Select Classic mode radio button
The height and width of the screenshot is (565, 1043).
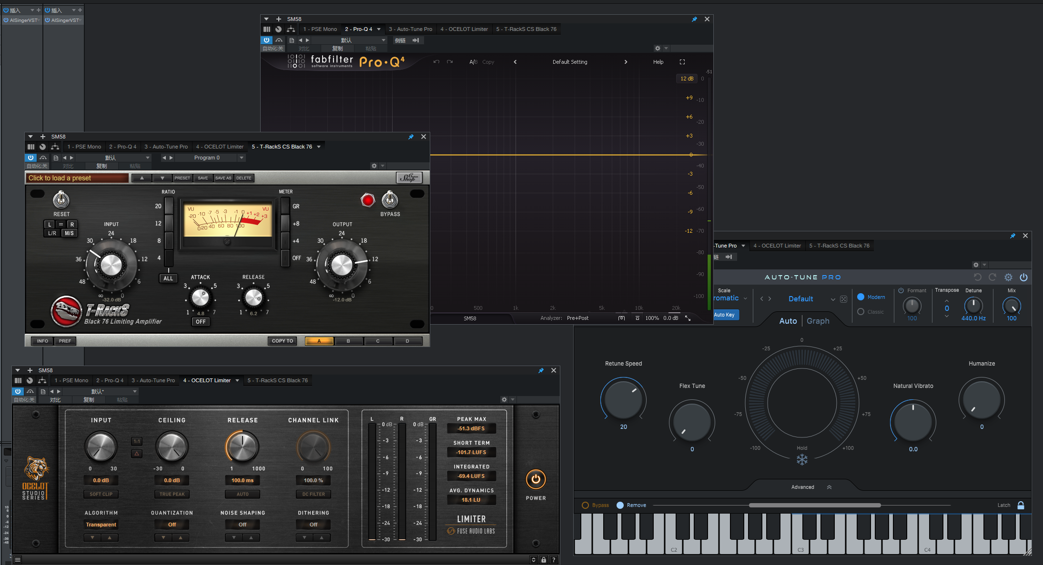pos(861,312)
